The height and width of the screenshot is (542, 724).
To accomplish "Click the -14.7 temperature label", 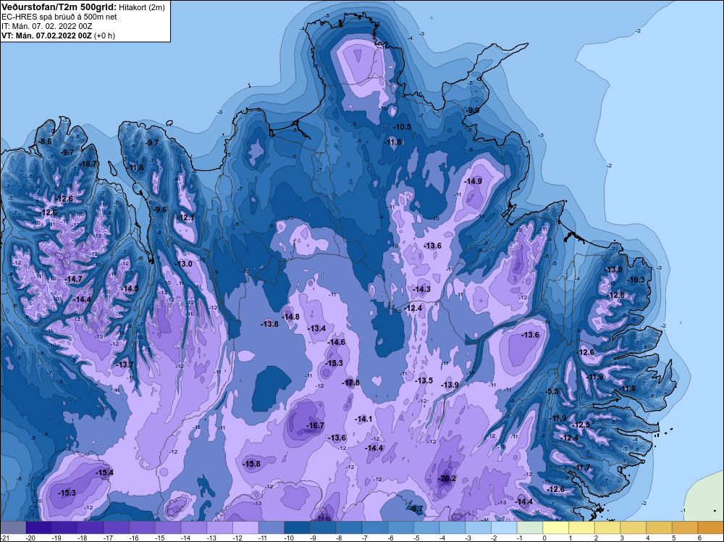I will 73,279.
